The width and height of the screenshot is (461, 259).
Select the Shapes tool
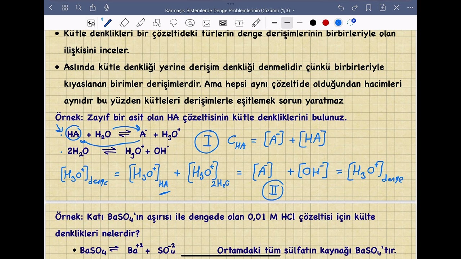pyautogui.click(x=157, y=23)
